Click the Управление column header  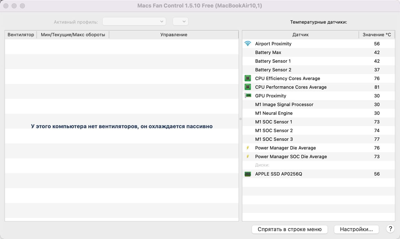click(x=174, y=35)
